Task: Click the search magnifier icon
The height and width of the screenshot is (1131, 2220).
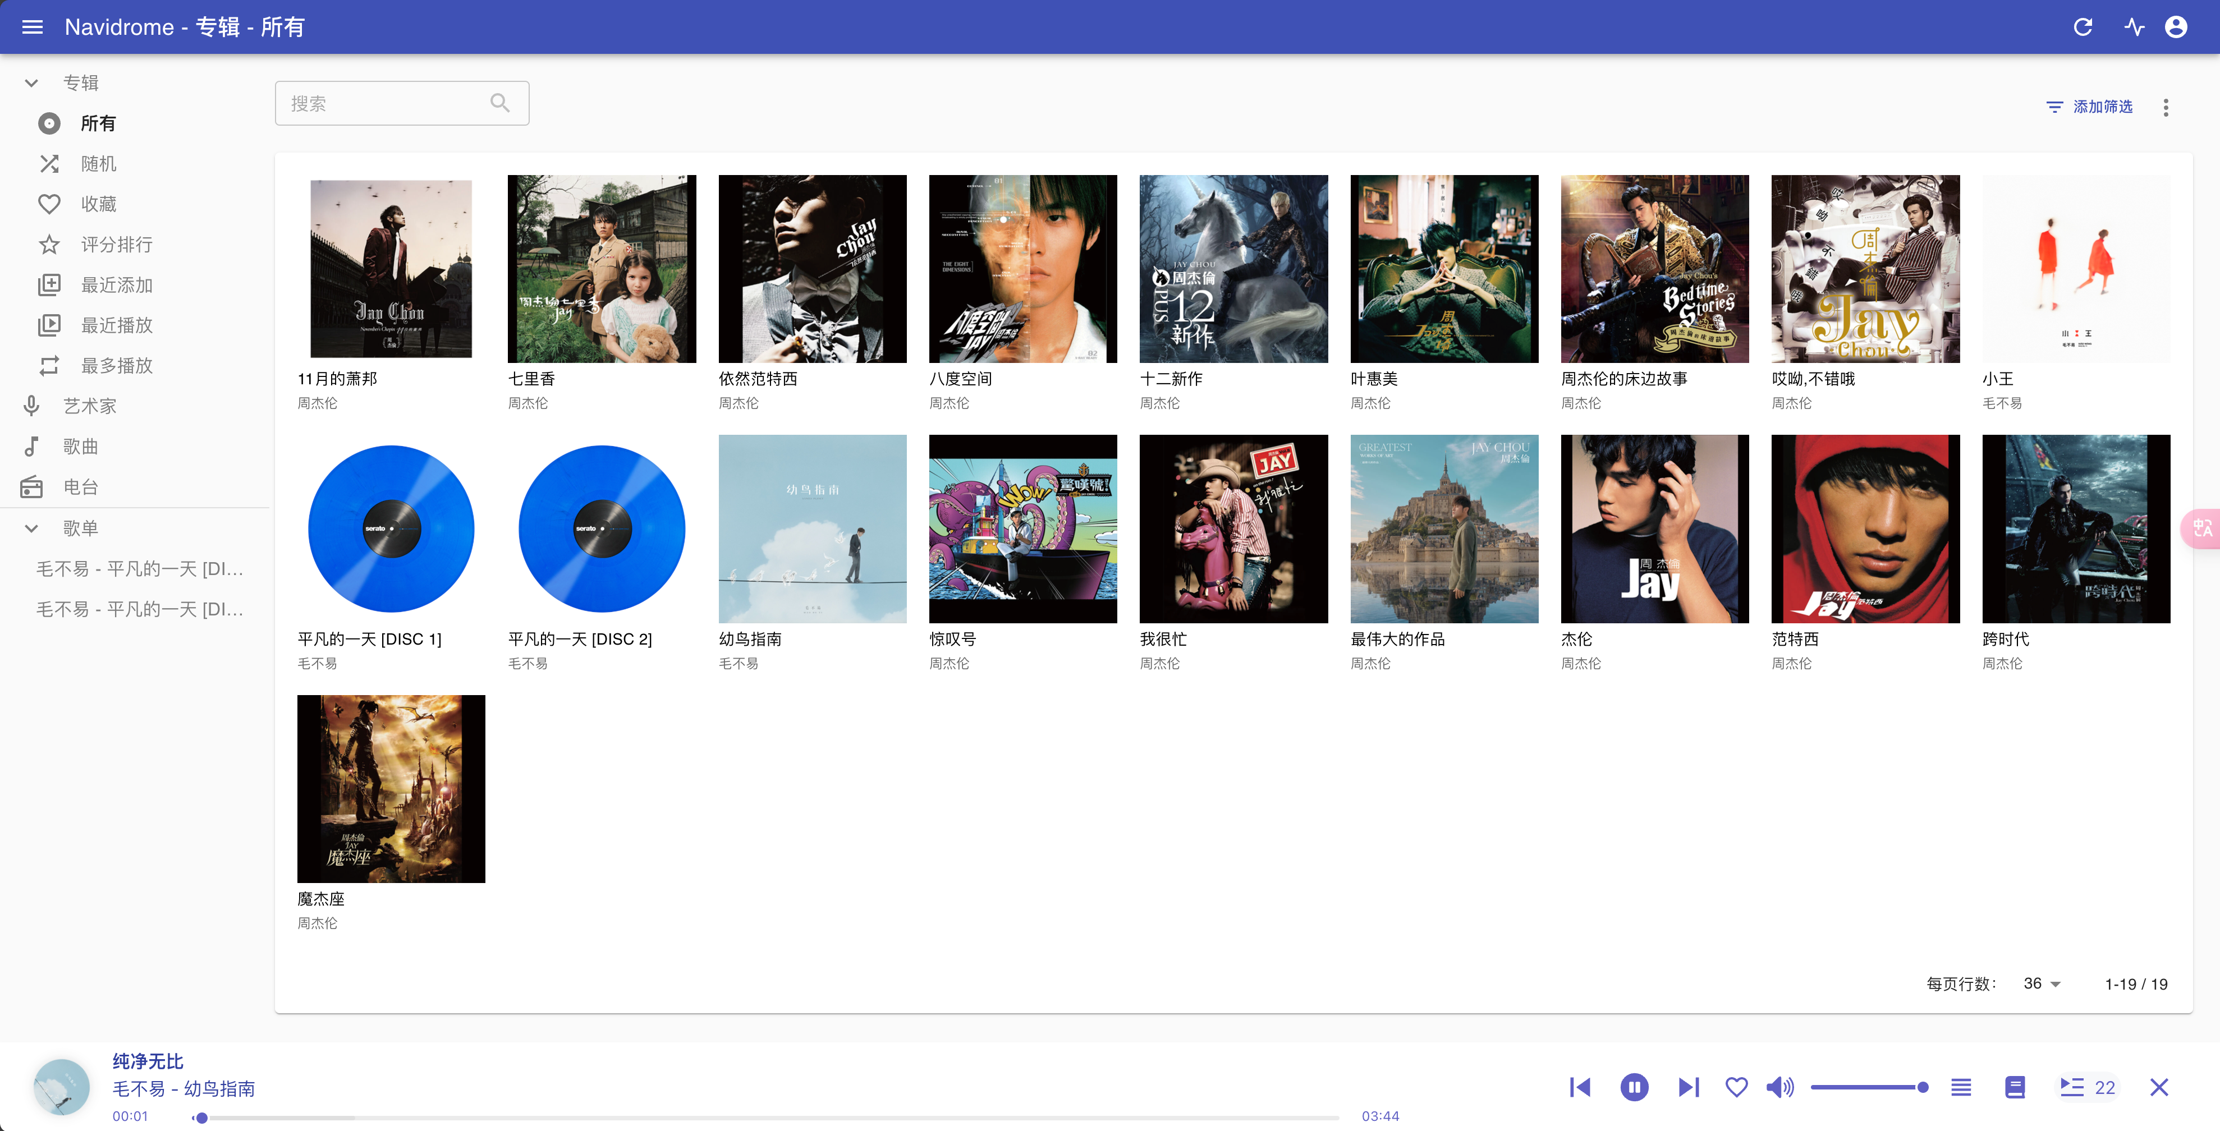Action: tap(500, 103)
